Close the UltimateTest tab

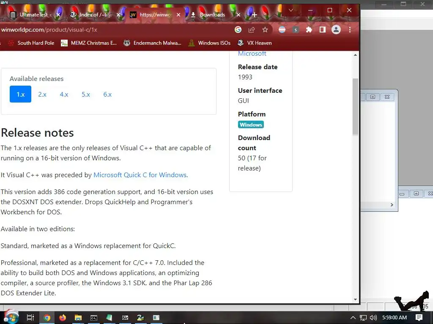click(58, 15)
